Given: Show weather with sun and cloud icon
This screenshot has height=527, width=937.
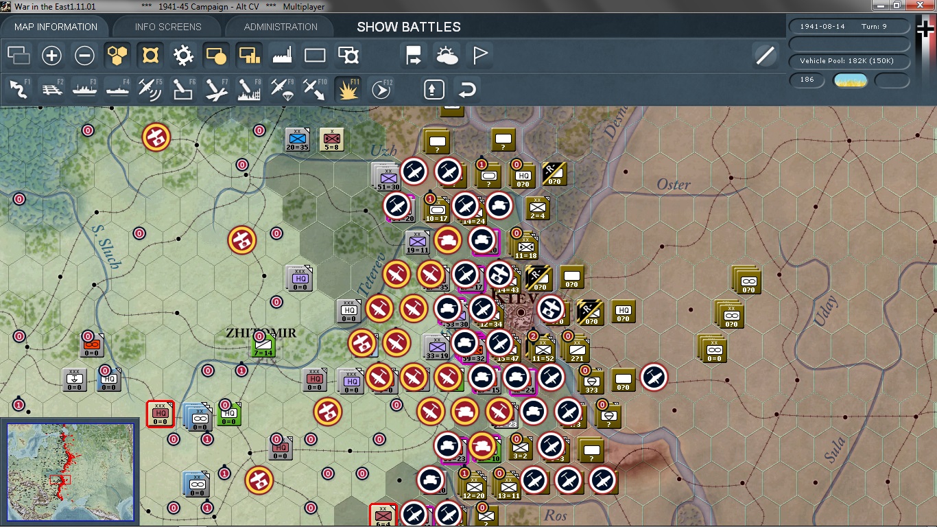Looking at the screenshot, I should click(447, 56).
